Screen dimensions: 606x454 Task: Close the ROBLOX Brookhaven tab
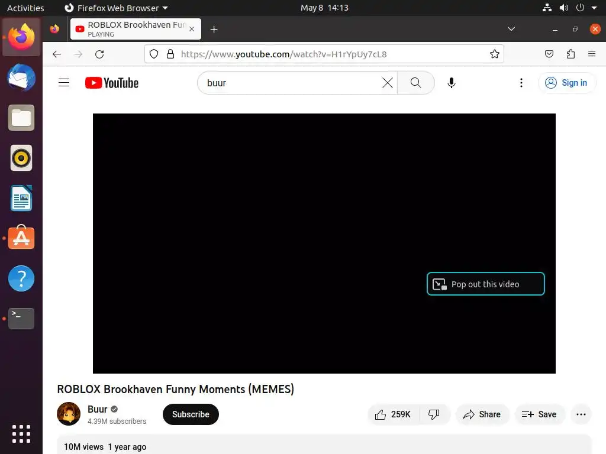tap(192, 29)
